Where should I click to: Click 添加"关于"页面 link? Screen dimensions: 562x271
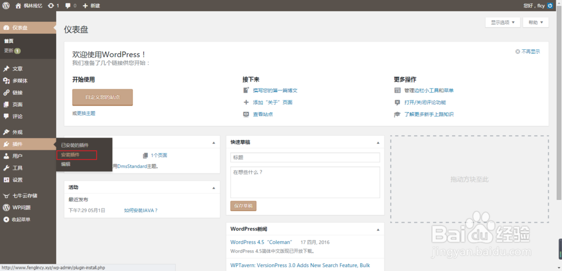(x=273, y=102)
